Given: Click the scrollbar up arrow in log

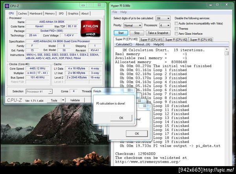Looking at the screenshot, I should coord(227,49).
